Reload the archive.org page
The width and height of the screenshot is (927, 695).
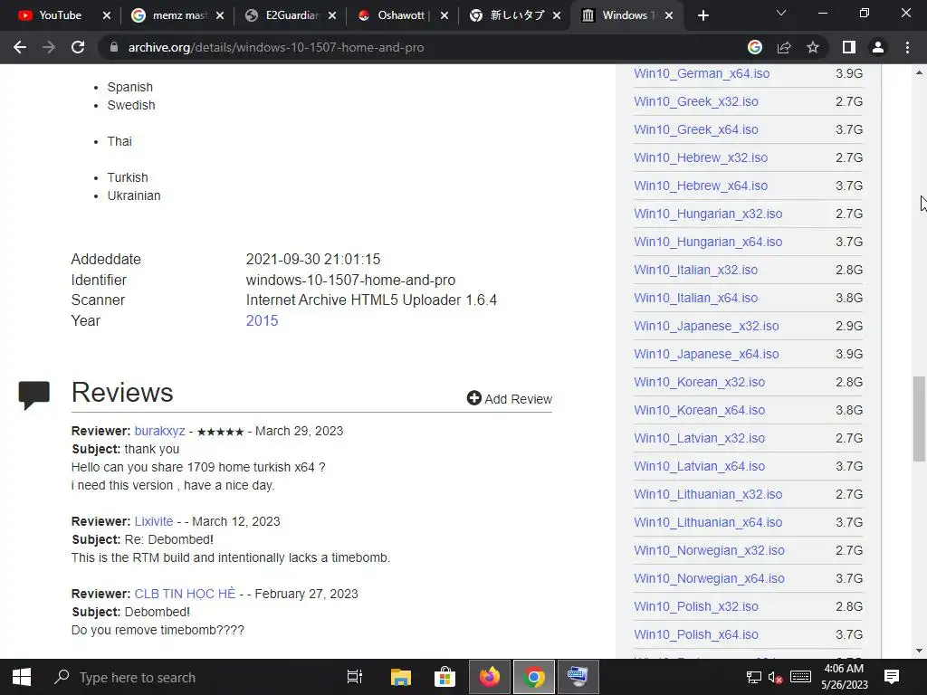[78, 47]
